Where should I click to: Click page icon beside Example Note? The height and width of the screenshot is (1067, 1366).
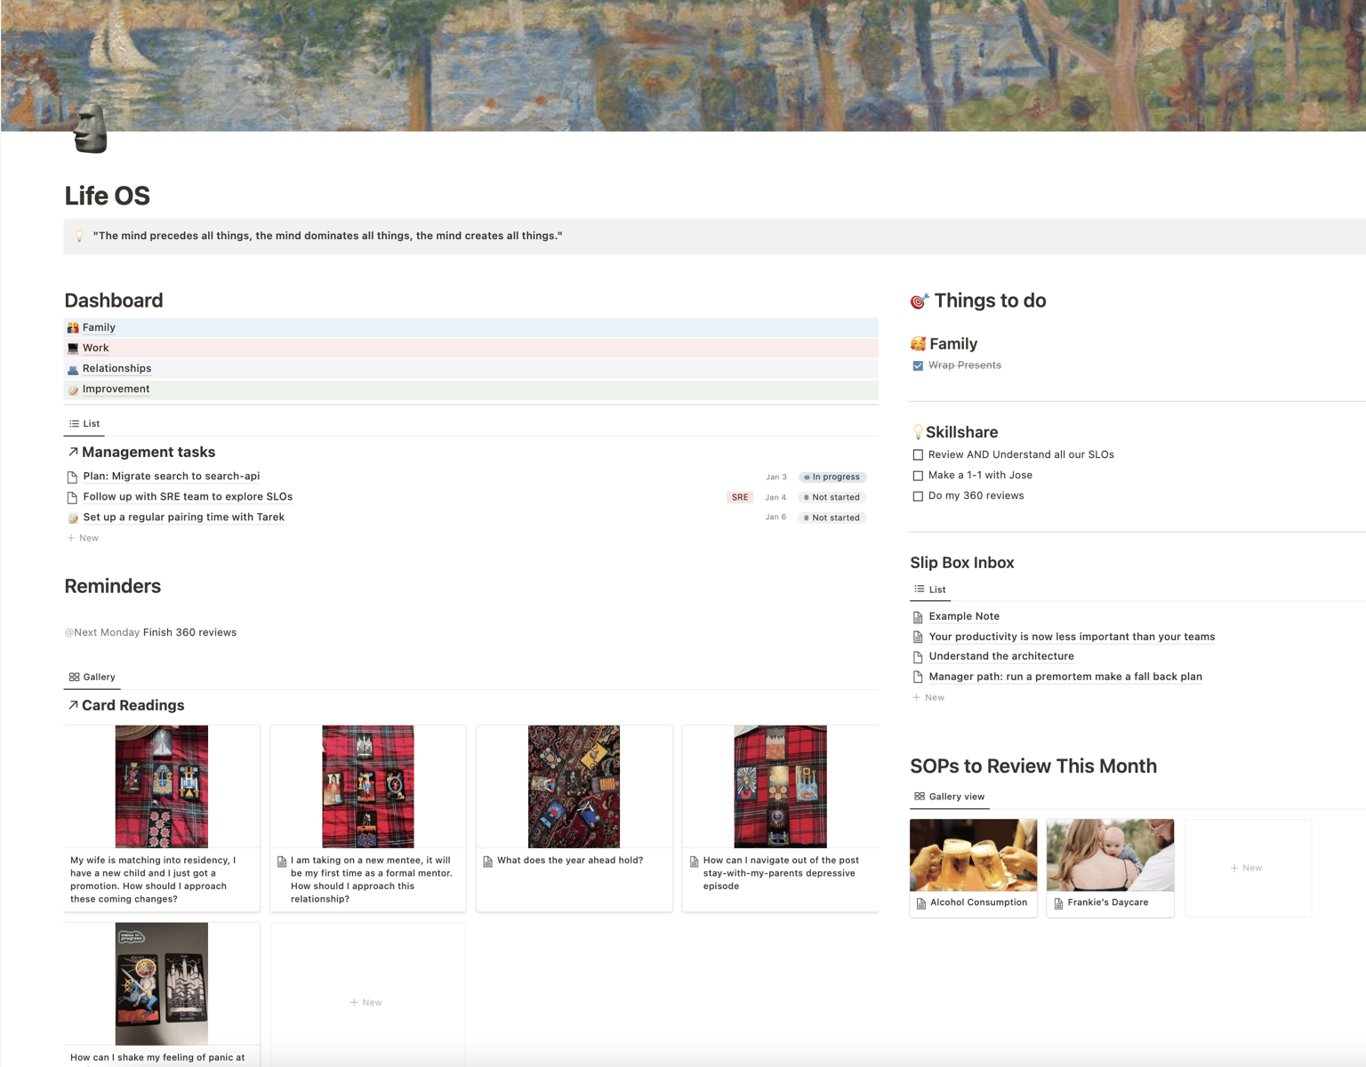918,617
